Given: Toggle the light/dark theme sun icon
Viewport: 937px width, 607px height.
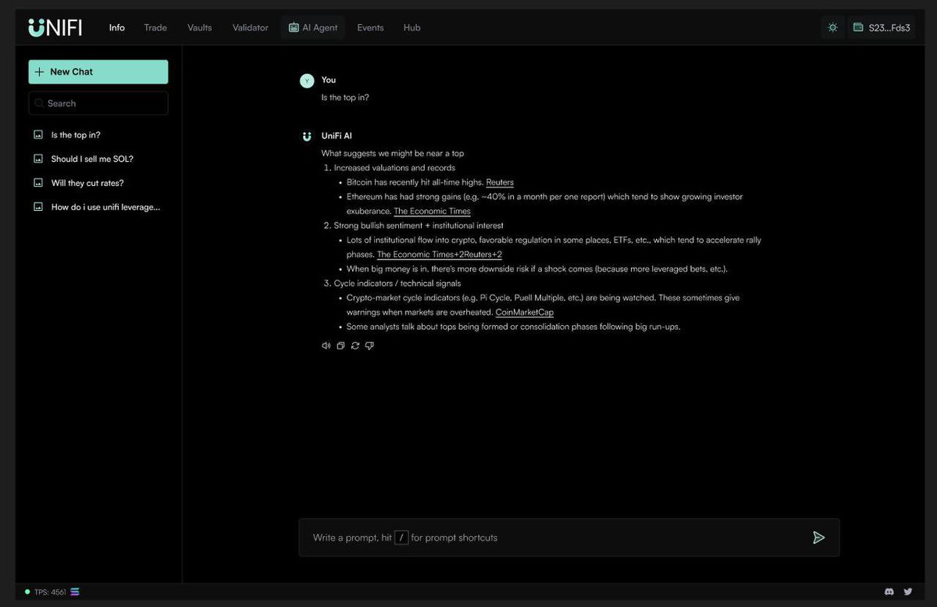Looking at the screenshot, I should (833, 27).
